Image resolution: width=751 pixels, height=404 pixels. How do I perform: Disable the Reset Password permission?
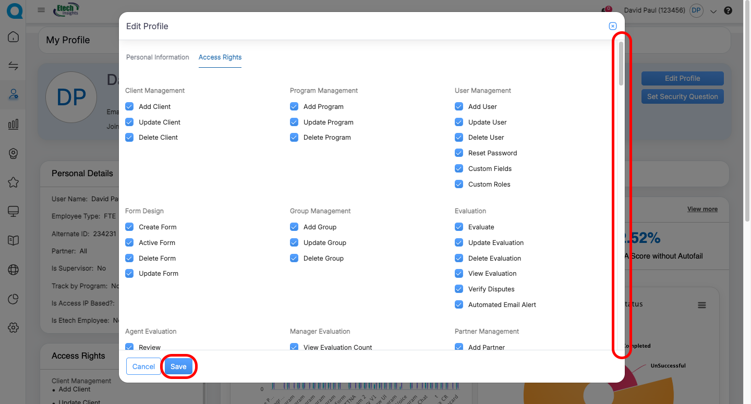point(459,153)
